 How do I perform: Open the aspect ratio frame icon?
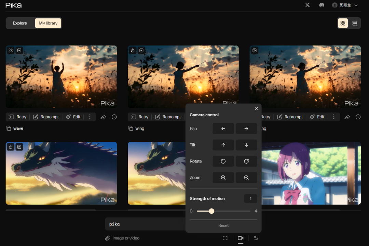tap(225, 238)
